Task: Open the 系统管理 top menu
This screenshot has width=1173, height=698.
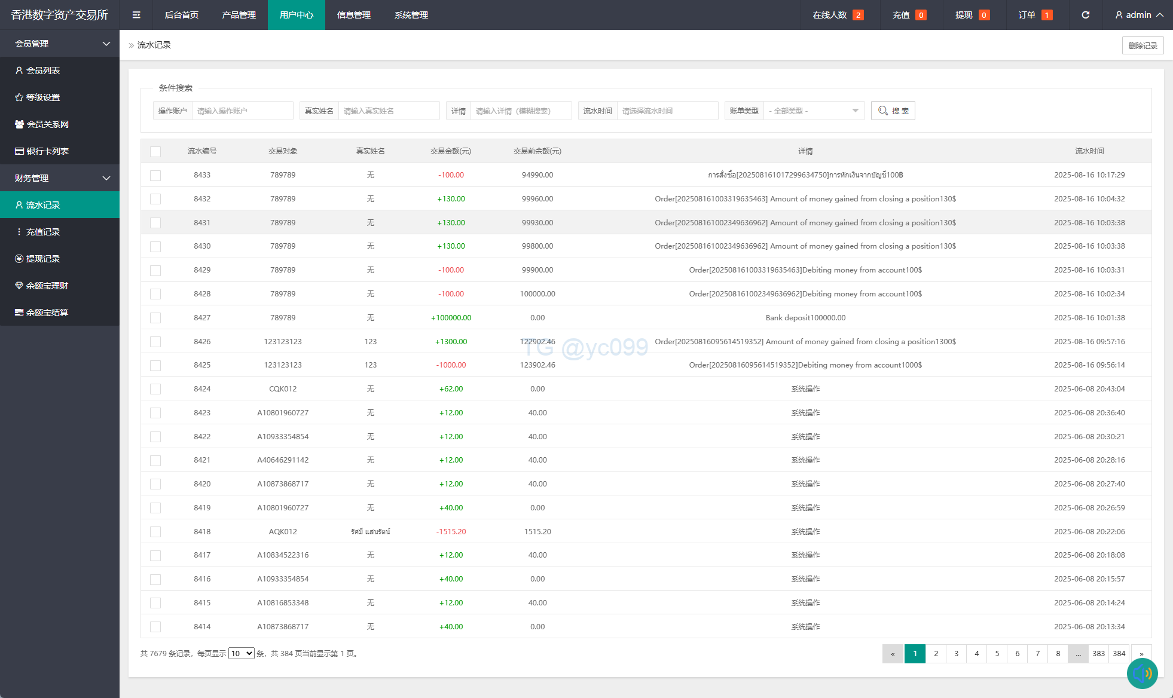Action: pyautogui.click(x=411, y=15)
